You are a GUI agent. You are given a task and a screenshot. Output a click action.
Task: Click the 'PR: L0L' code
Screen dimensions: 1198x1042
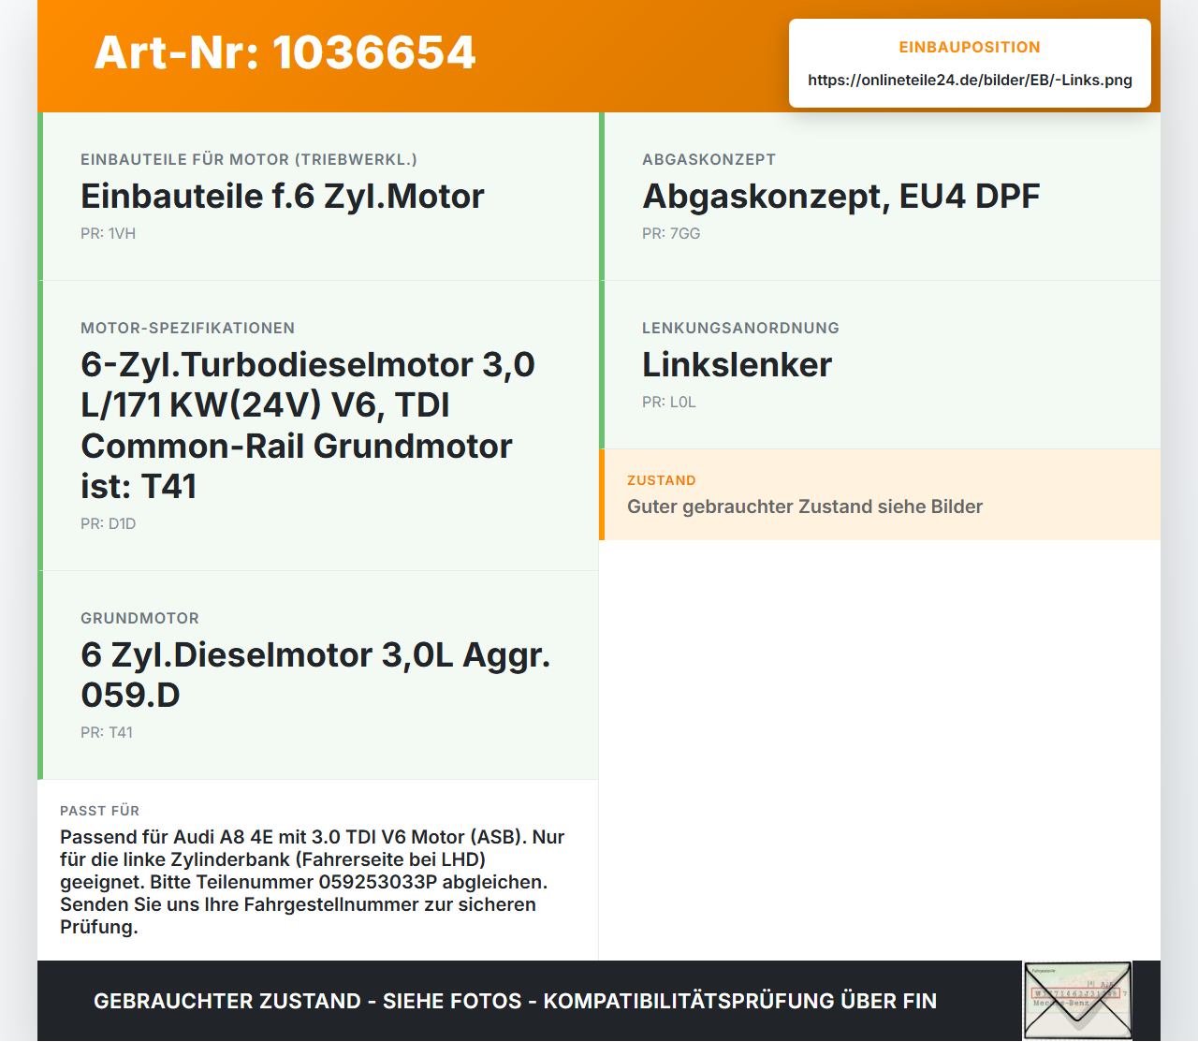(668, 403)
